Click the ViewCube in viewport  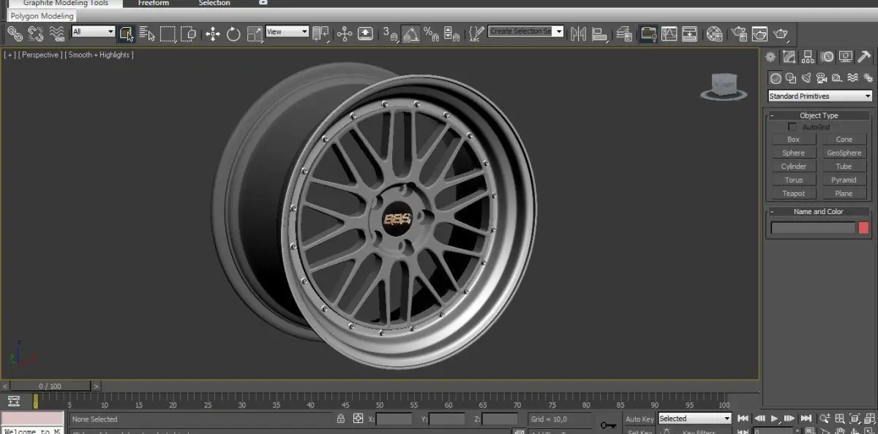(x=724, y=86)
